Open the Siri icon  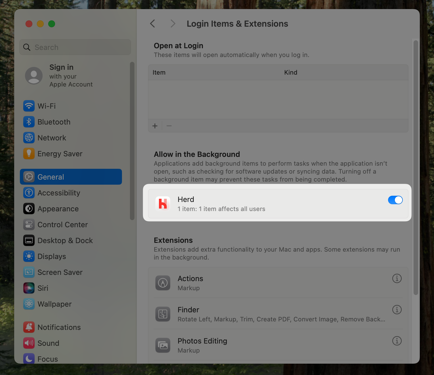[29, 288]
